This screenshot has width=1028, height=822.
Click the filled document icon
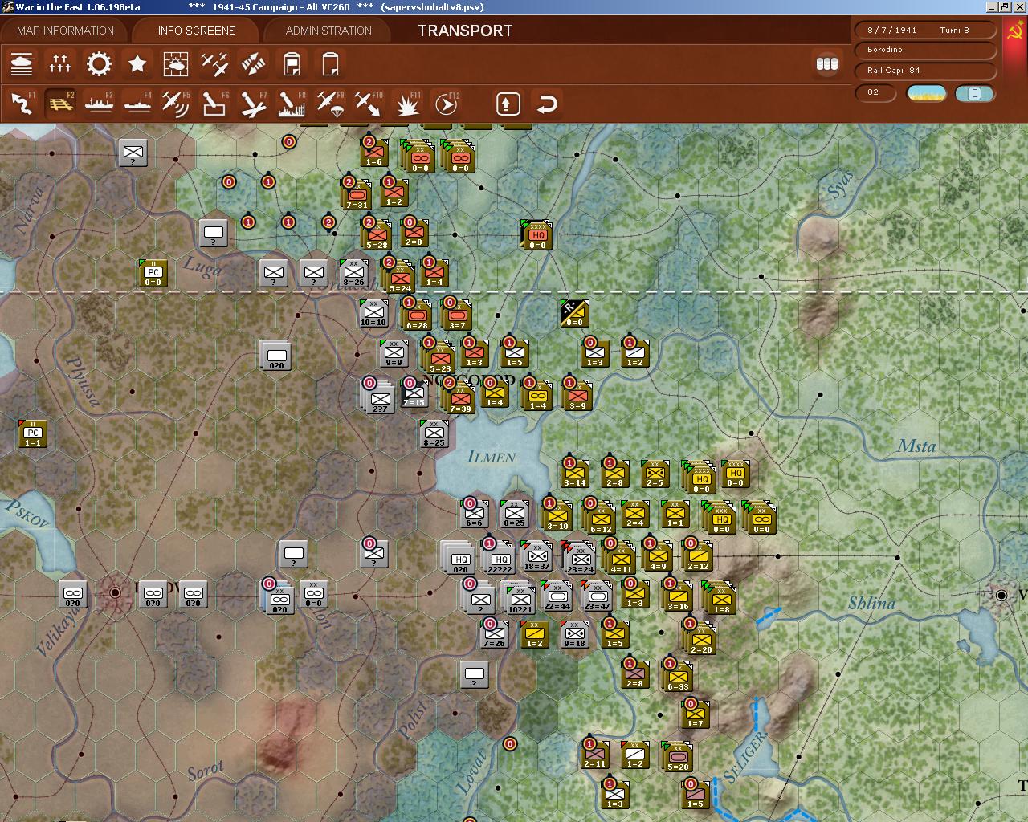point(292,63)
